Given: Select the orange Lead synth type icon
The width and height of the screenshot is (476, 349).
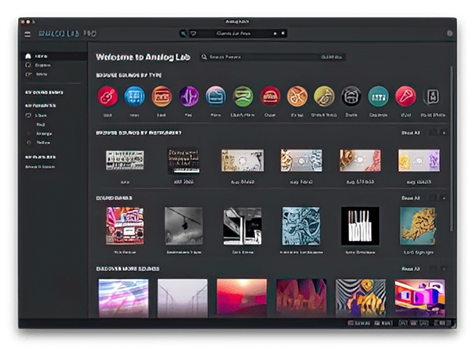Looking at the screenshot, I should tap(161, 97).
